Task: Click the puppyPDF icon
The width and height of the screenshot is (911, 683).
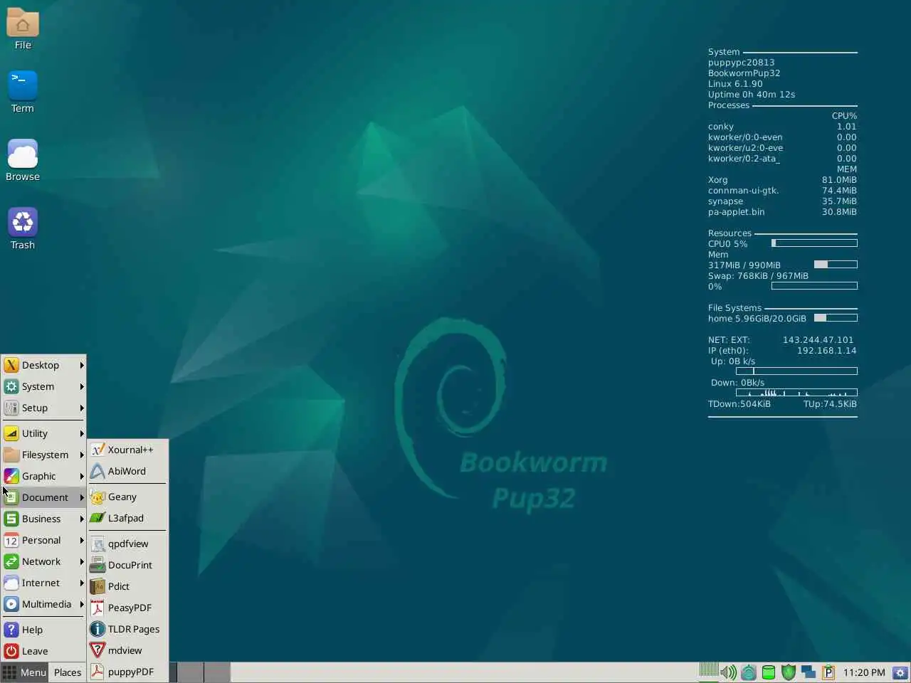Action: (98, 672)
